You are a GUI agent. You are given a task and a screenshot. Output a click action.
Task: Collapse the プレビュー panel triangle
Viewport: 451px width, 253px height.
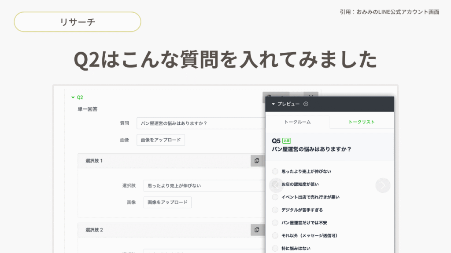273,104
